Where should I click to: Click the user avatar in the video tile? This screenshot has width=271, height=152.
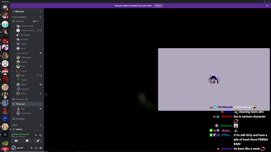[214, 79]
